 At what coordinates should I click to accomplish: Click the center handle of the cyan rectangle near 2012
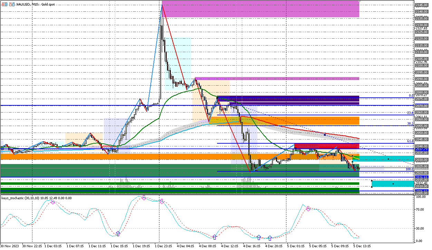pos(393,184)
